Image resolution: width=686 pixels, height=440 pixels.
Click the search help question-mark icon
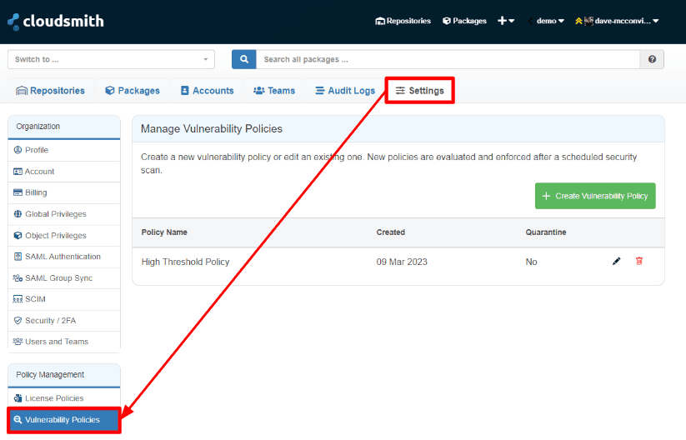tap(652, 59)
